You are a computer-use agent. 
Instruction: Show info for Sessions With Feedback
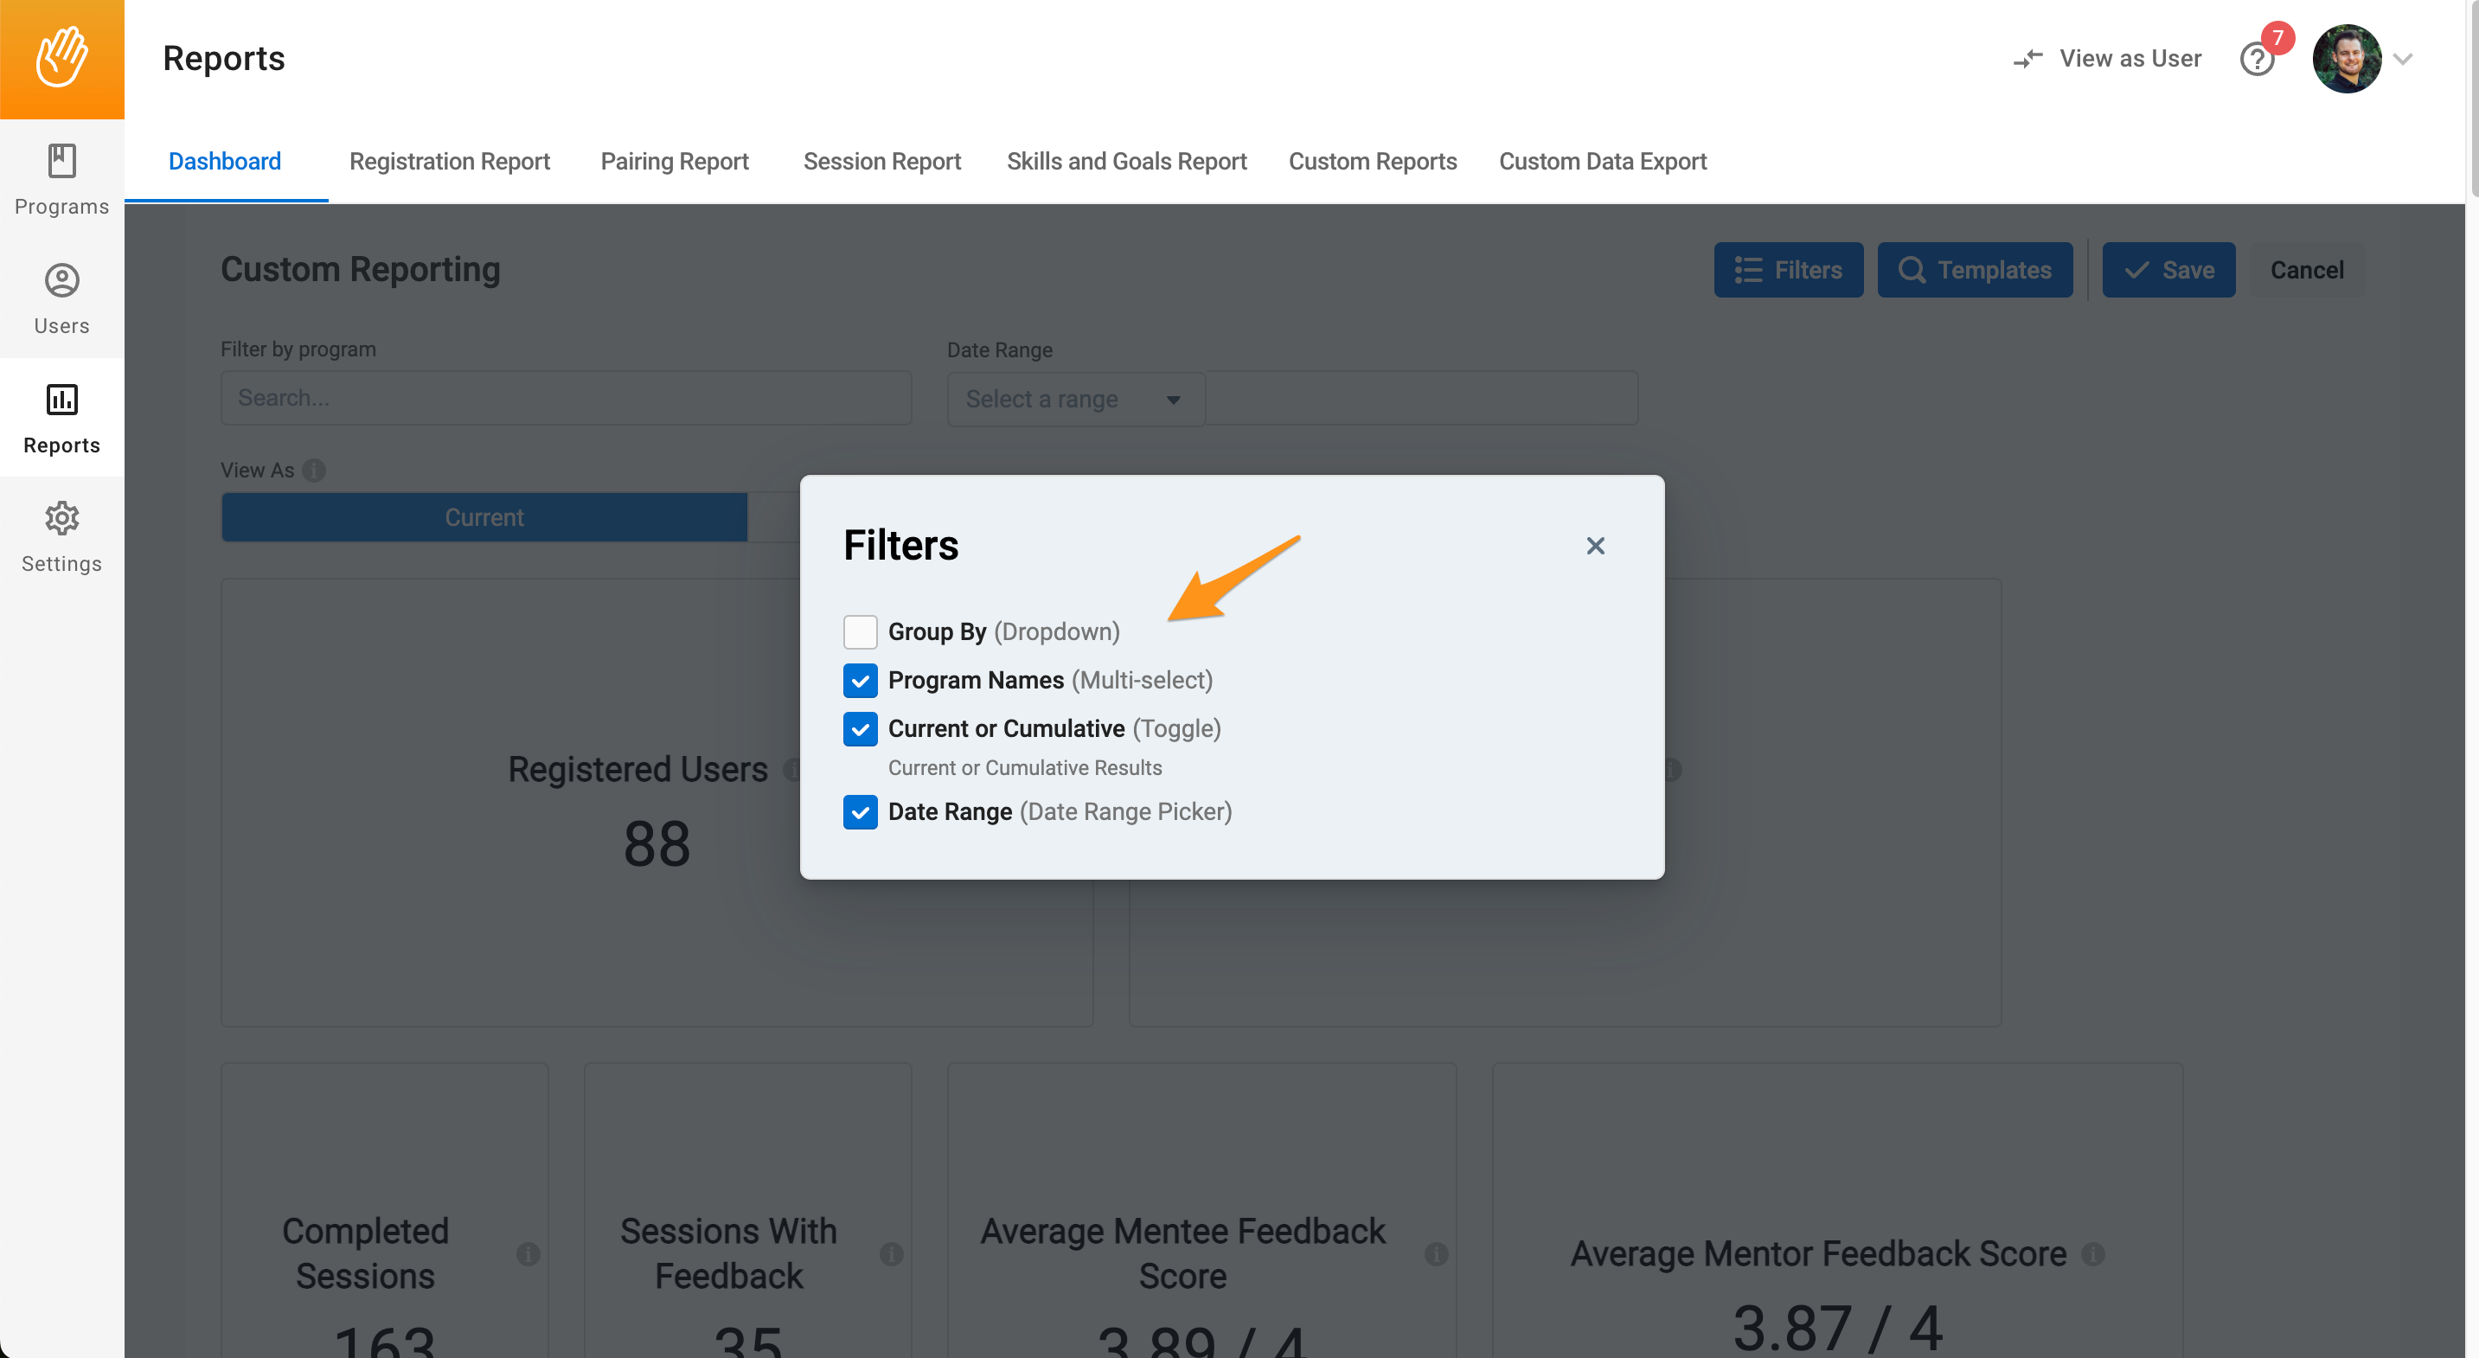point(891,1254)
